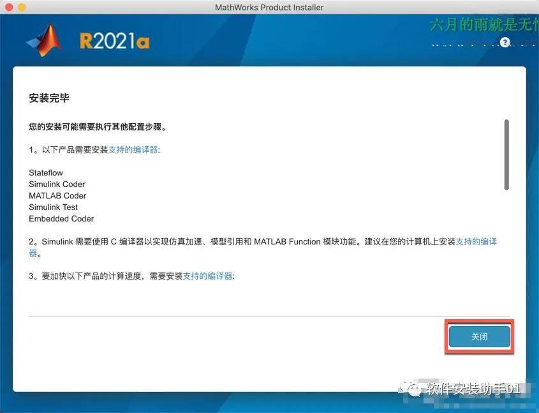
Task: Open 支持的编译器 link in item 3
Action: 207,276
